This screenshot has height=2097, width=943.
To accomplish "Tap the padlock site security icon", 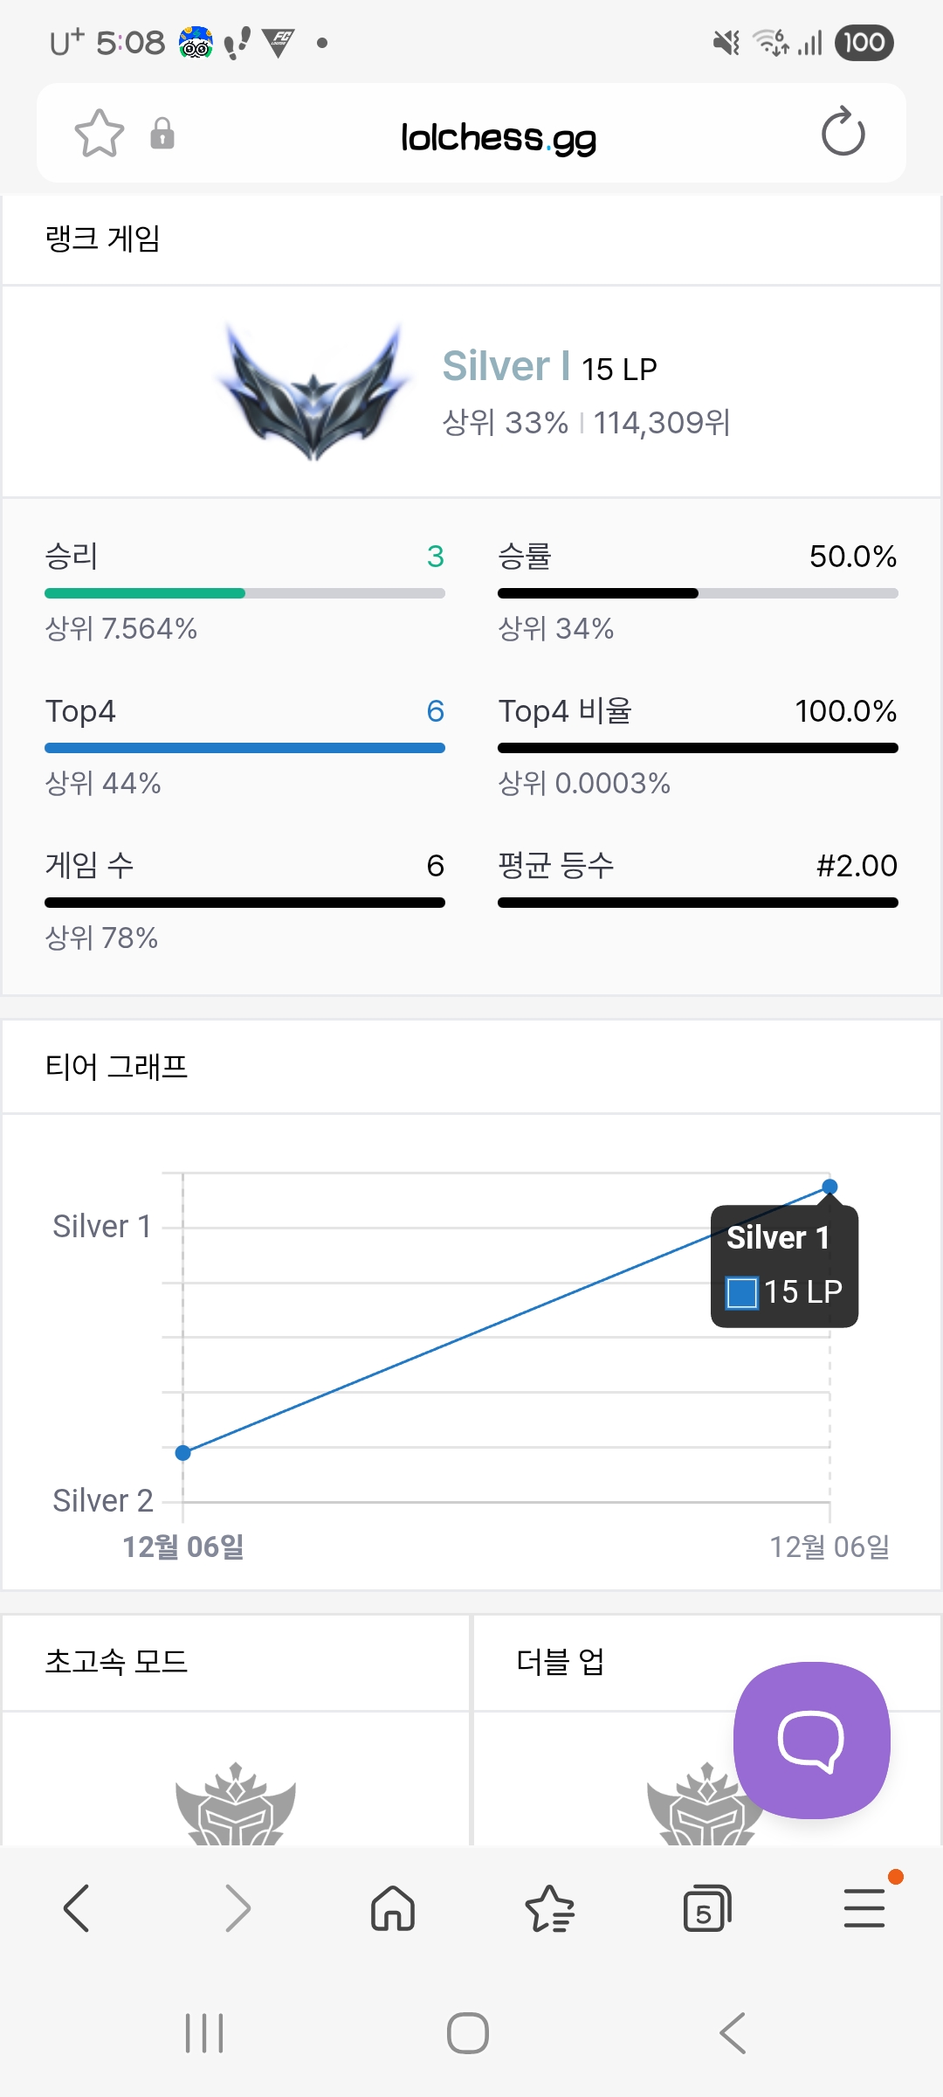I will pyautogui.click(x=162, y=134).
